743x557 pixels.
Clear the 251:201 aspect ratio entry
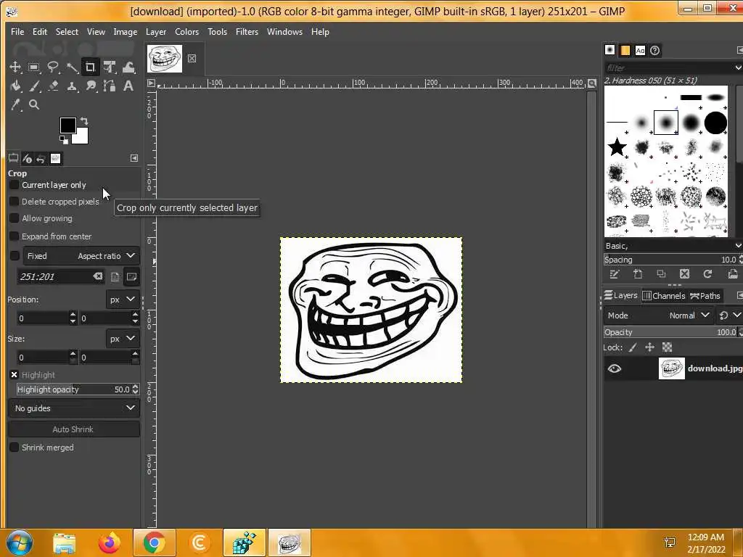[x=98, y=276]
